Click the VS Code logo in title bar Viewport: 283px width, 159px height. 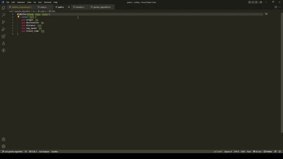3,2
